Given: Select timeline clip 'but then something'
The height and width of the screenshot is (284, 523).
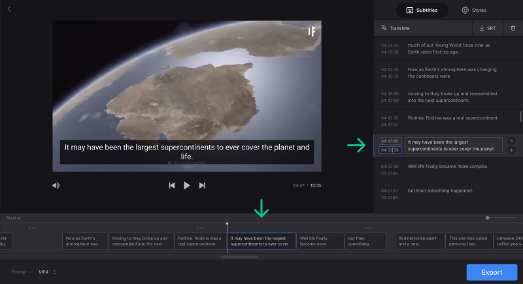Looking at the screenshot, I should pyautogui.click(x=365, y=241).
